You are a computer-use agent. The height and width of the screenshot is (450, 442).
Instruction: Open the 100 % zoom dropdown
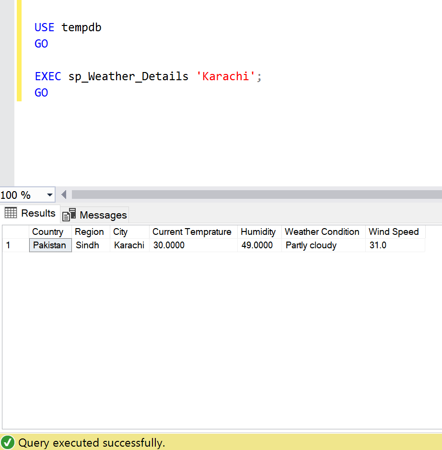point(49,195)
